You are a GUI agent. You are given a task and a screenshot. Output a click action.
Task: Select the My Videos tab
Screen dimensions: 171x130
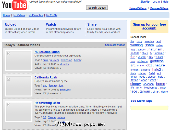point(19,15)
